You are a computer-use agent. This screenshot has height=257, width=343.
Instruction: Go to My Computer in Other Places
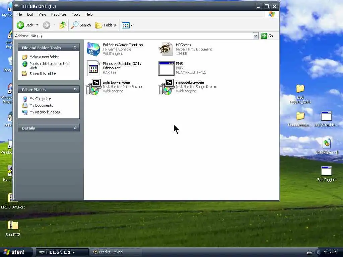pyautogui.click(x=40, y=99)
